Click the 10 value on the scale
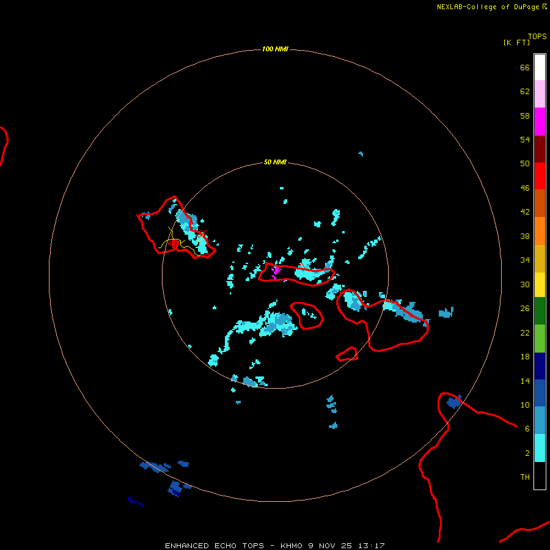 [x=525, y=405]
